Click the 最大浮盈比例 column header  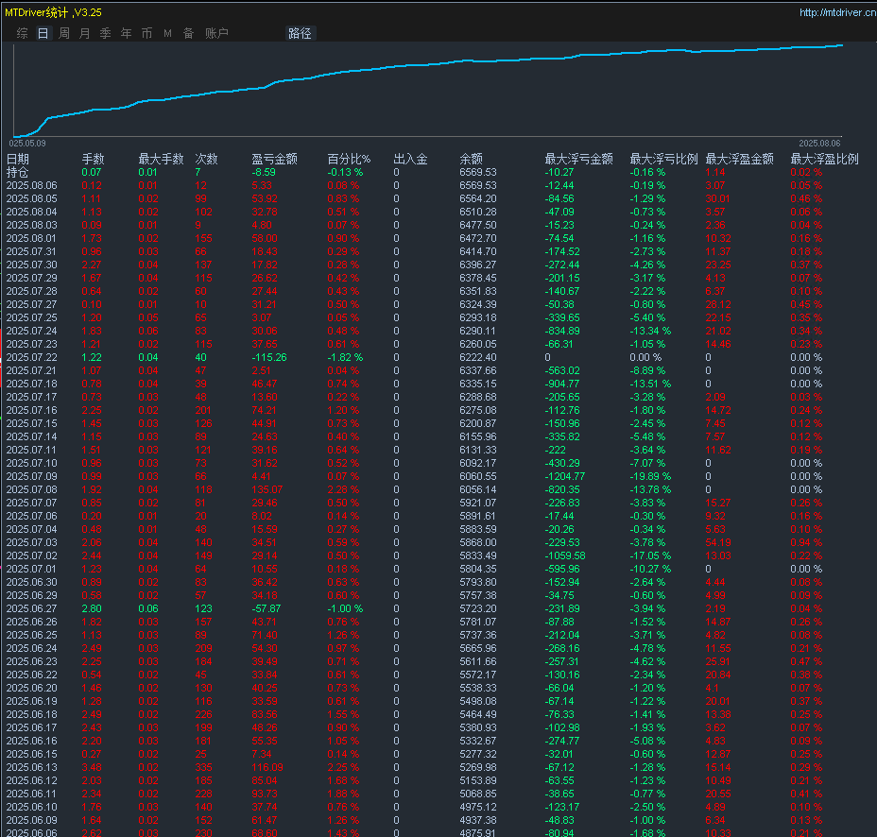[x=824, y=159]
